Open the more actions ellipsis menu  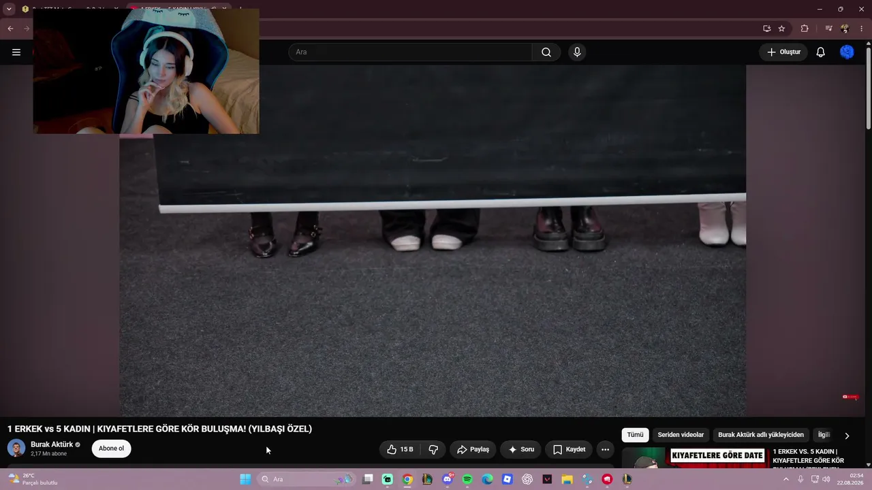pos(605,449)
